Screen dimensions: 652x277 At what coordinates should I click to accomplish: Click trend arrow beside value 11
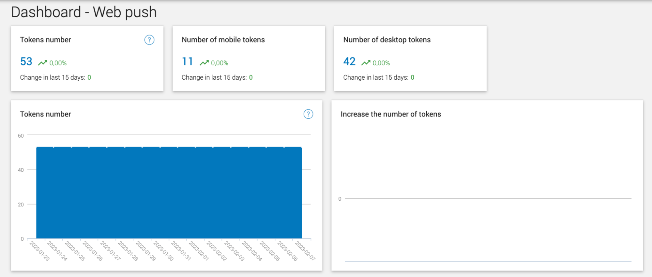tap(204, 63)
